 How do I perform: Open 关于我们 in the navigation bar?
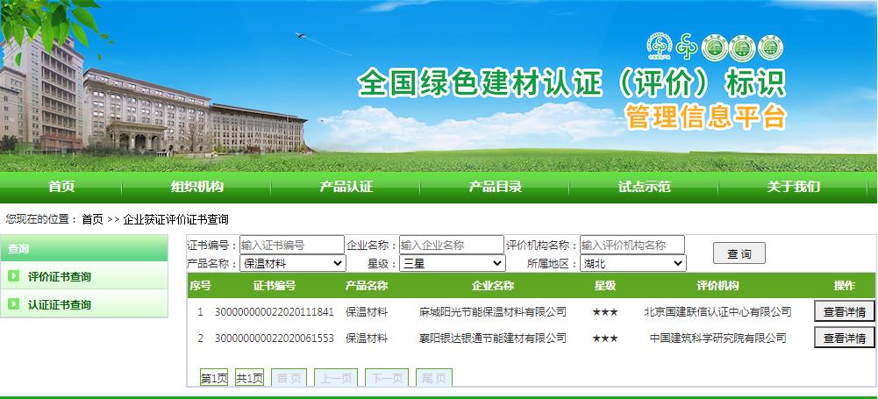pos(793,186)
